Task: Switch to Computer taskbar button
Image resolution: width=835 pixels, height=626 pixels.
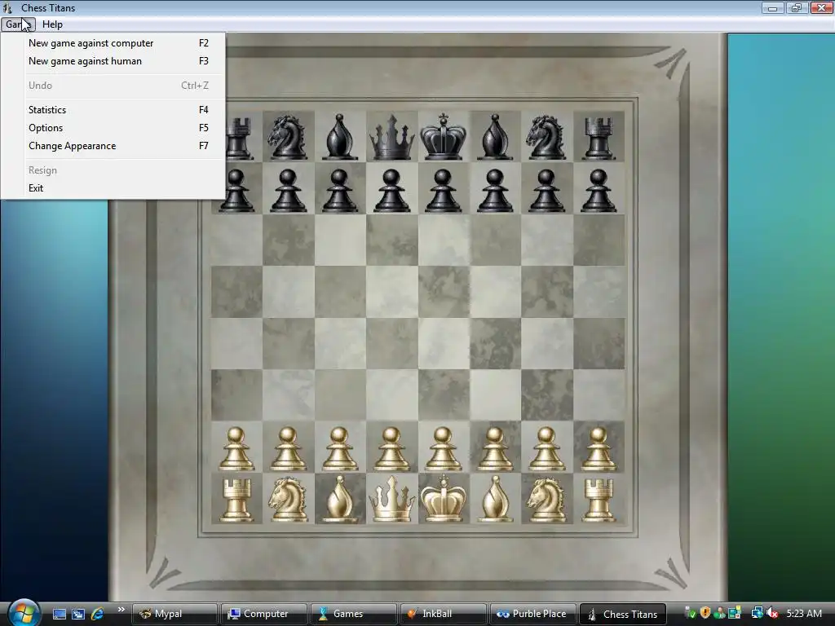Action: tap(264, 614)
